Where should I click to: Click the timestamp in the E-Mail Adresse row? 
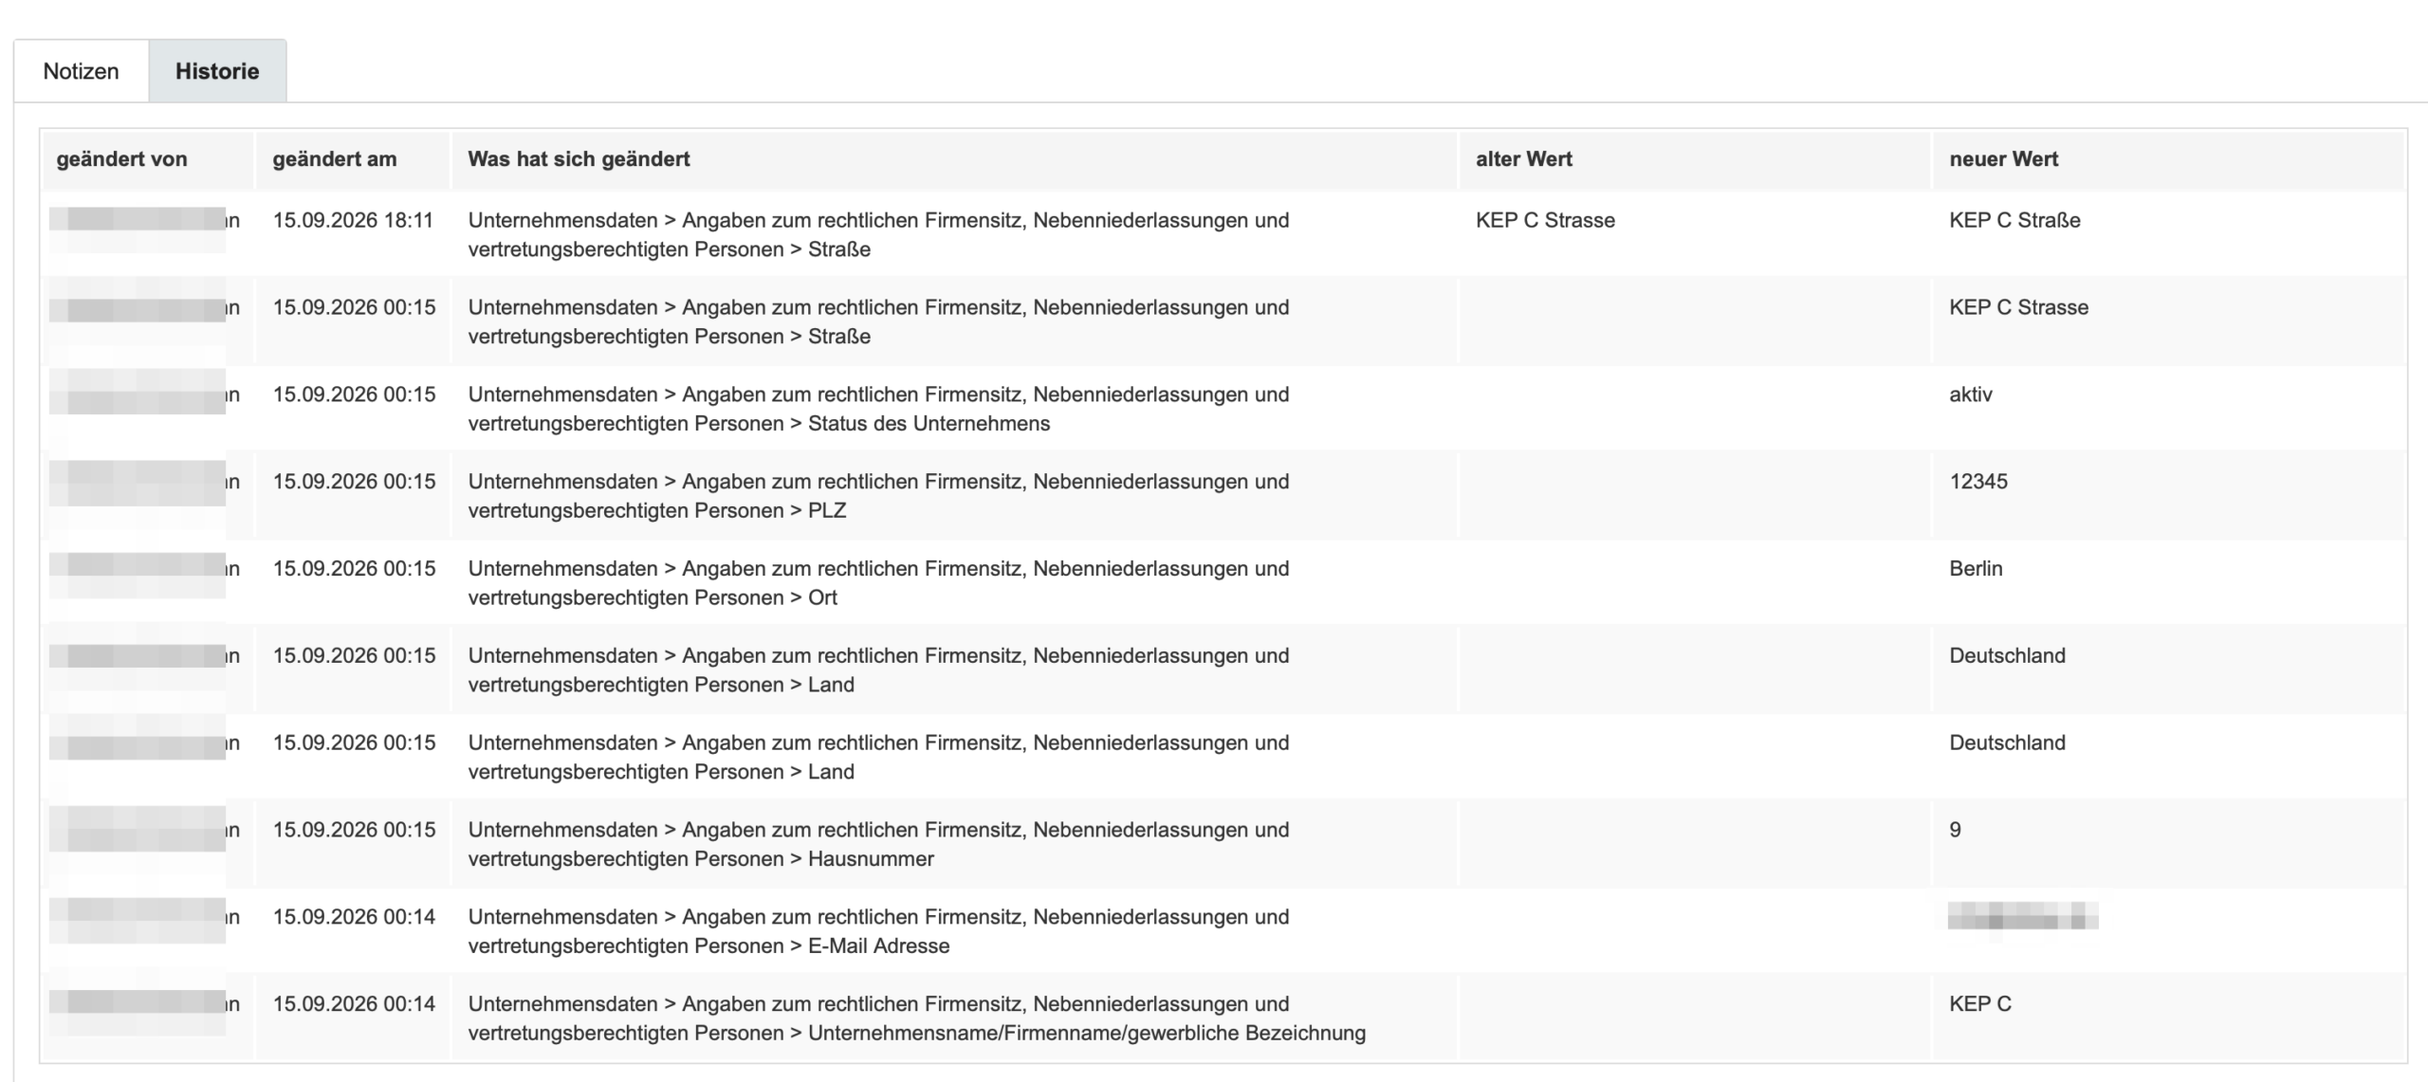point(354,917)
